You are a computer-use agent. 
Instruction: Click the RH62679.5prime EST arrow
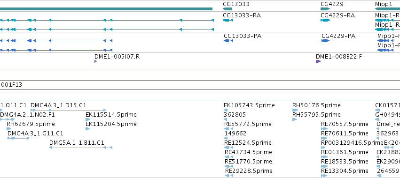tap(9, 129)
